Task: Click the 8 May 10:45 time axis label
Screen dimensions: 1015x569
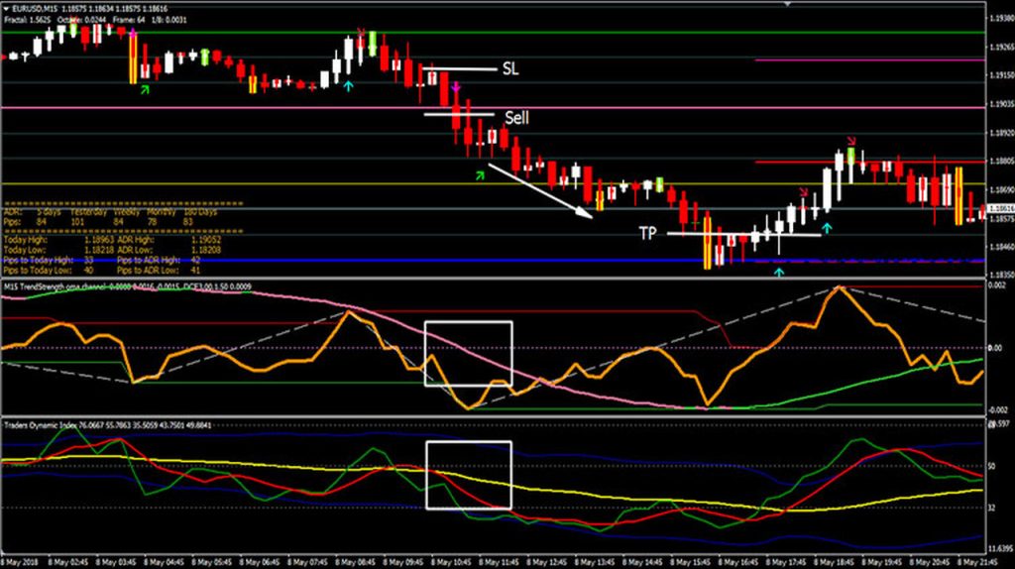Action: click(x=451, y=562)
